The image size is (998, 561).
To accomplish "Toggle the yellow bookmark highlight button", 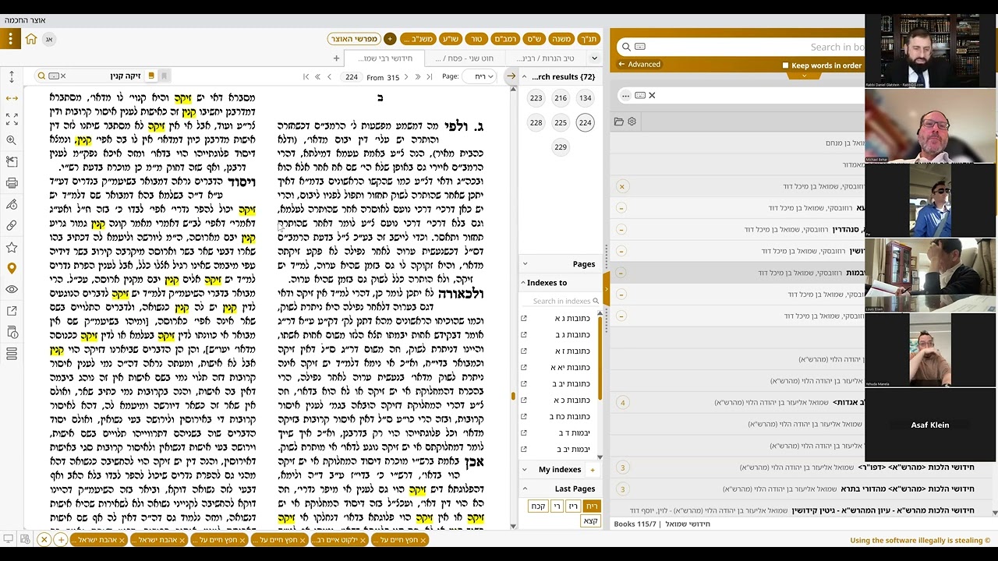I will pos(151,76).
